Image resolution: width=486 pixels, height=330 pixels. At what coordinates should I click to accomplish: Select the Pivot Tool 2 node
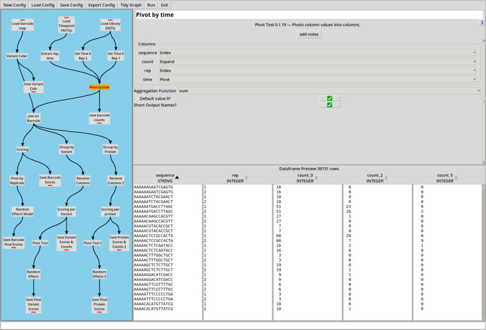click(93, 243)
